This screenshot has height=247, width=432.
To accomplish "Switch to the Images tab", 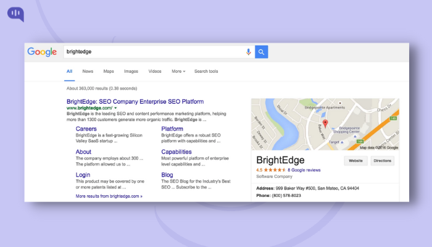I will coord(131,71).
